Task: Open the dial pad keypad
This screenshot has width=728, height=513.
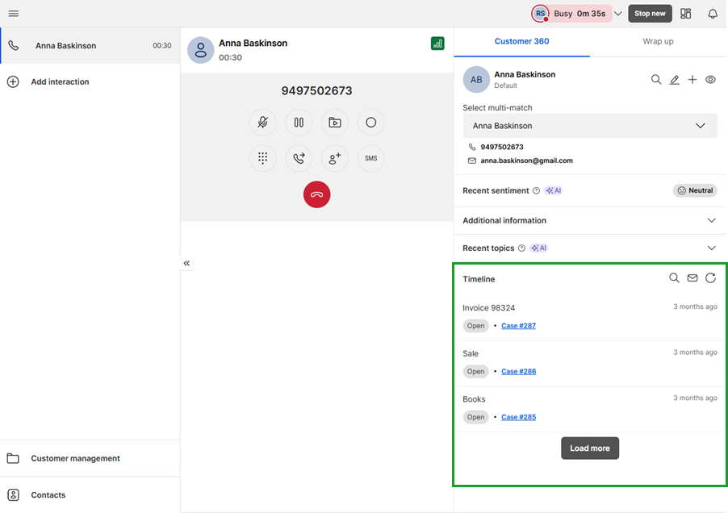Action: tap(263, 158)
